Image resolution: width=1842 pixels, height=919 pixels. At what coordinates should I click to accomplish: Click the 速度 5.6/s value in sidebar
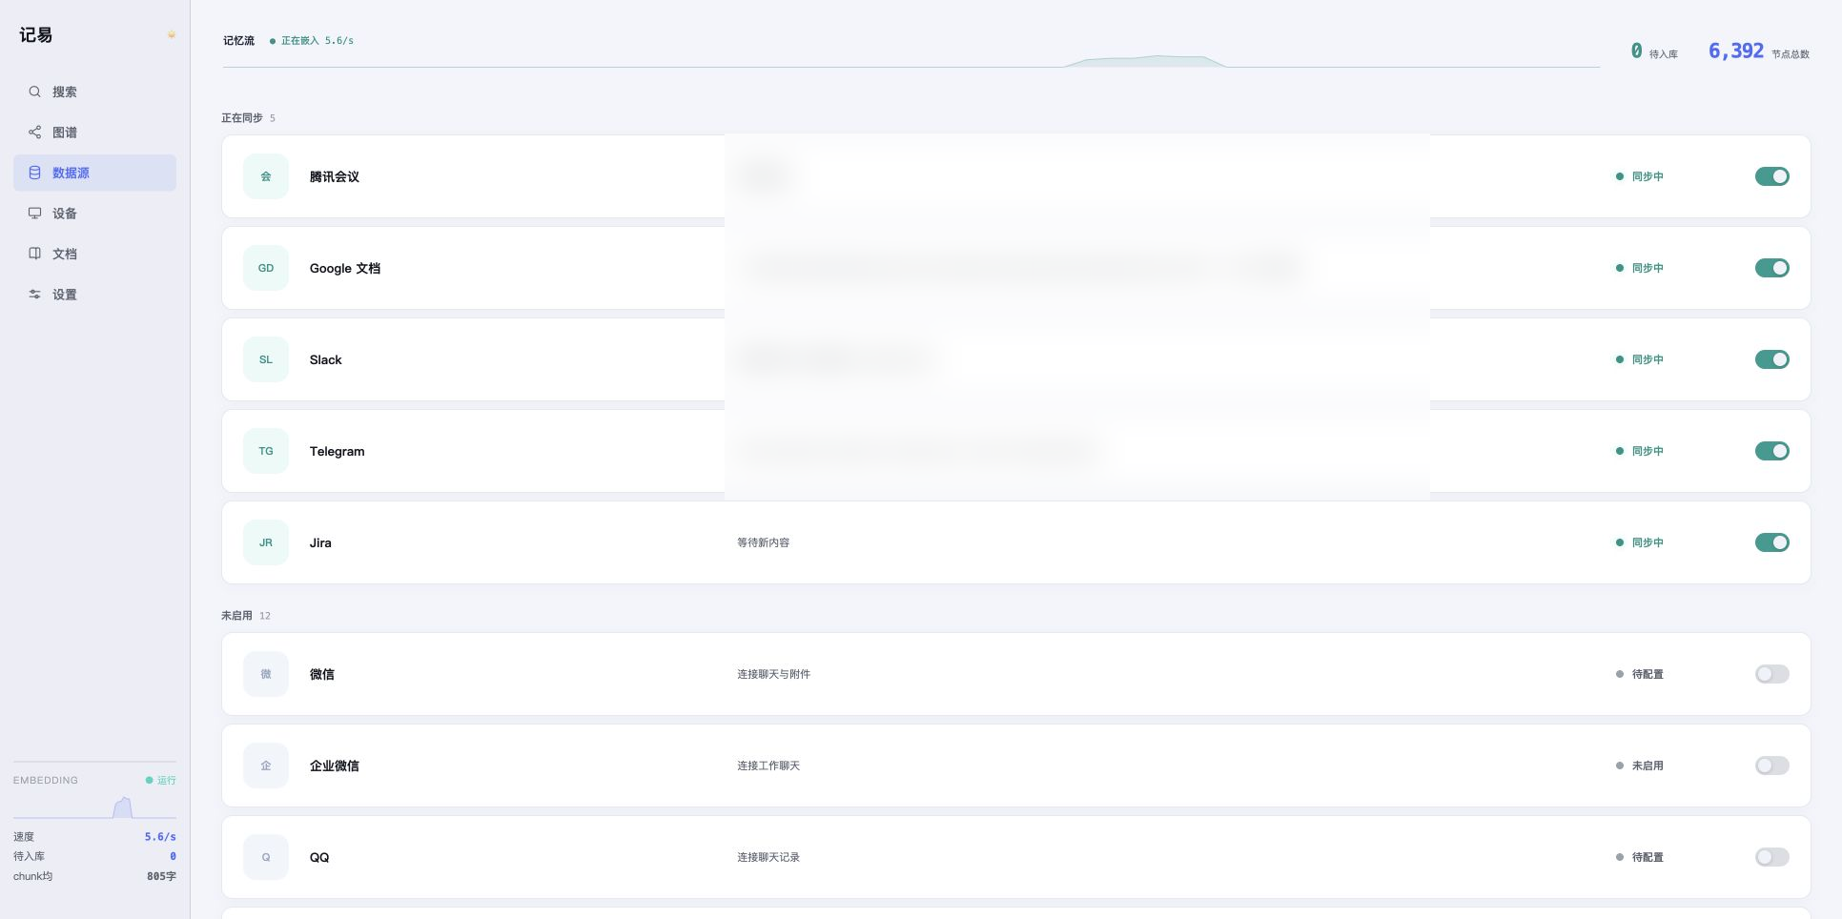pyautogui.click(x=160, y=836)
